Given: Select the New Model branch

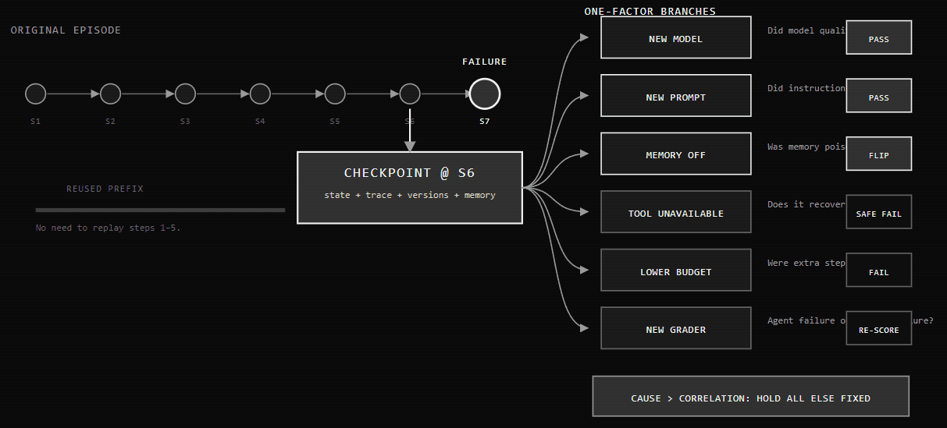Looking at the screenshot, I should coord(676,37).
